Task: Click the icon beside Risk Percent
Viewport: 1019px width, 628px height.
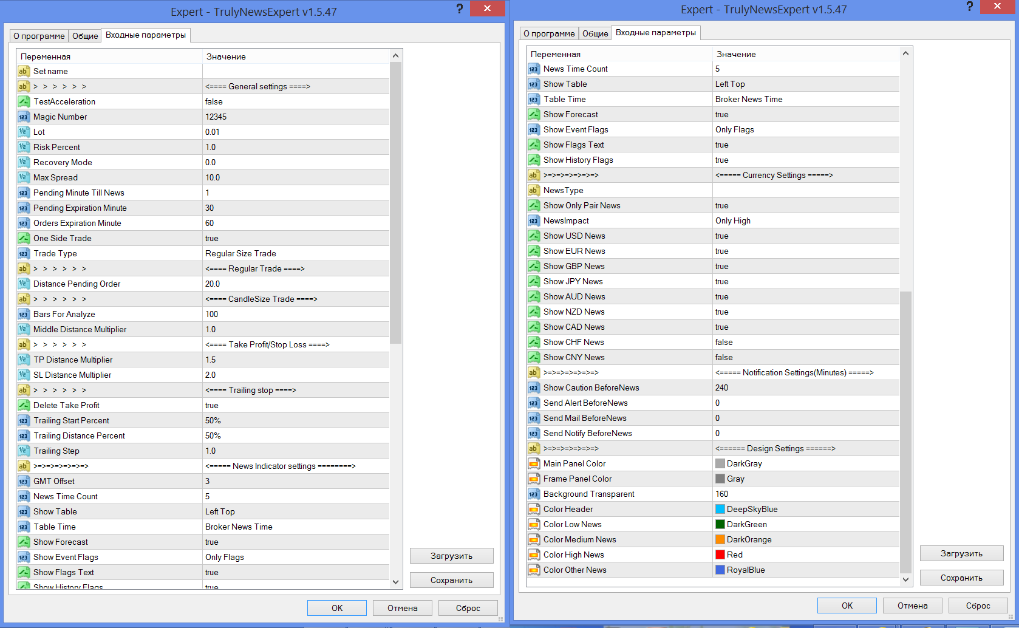Action: point(23,147)
